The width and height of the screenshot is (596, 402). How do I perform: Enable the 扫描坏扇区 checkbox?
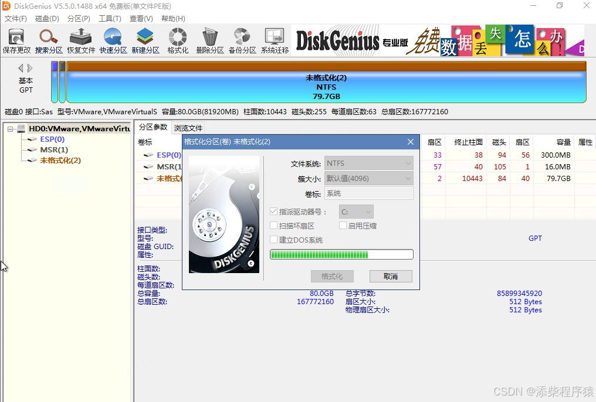click(x=273, y=226)
